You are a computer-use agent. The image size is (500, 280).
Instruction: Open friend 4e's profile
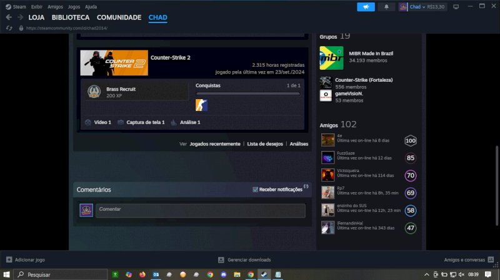[339, 136]
